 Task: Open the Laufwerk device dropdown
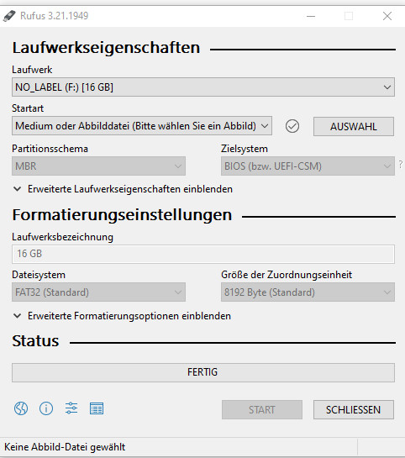click(x=203, y=87)
